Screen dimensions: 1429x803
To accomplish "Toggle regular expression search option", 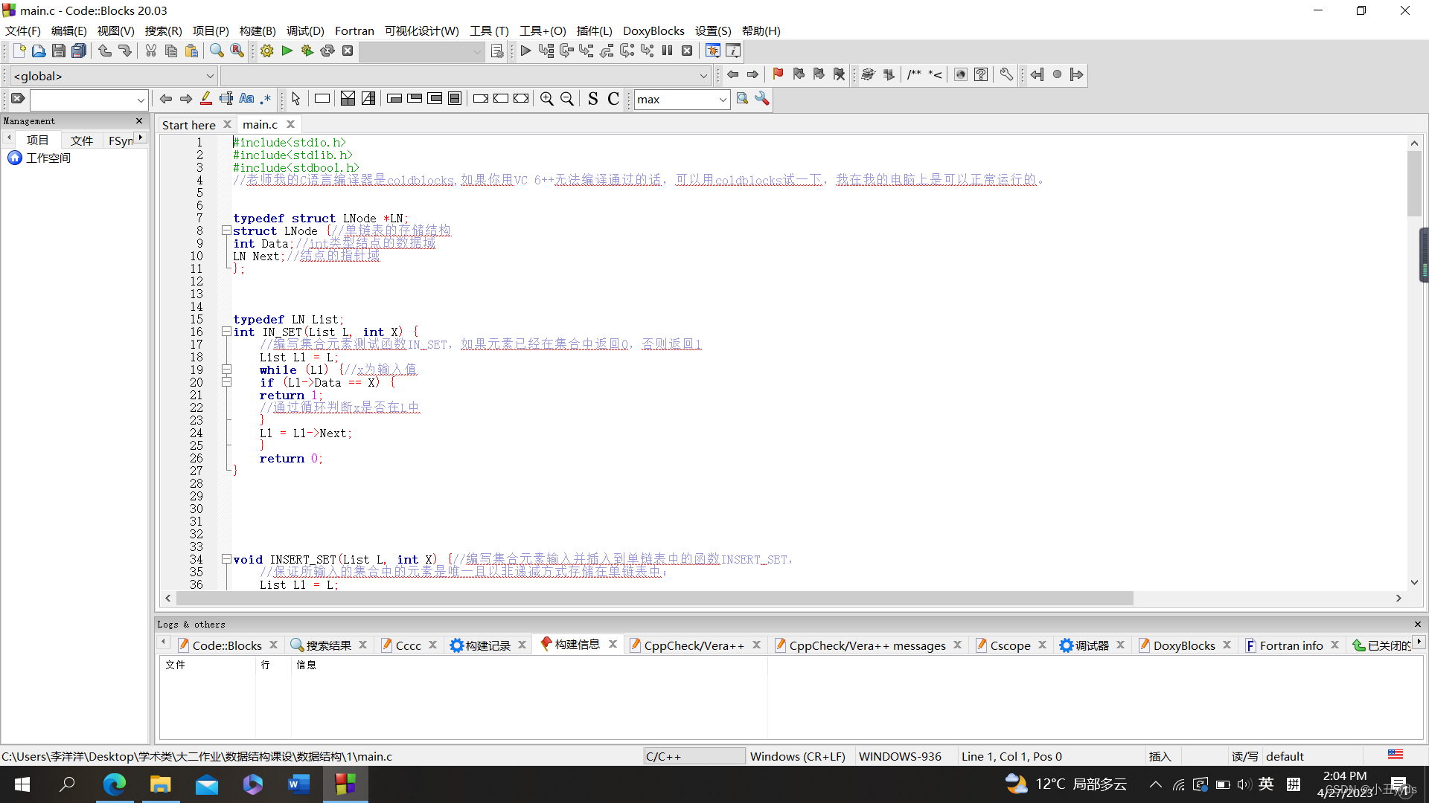I will [x=266, y=99].
